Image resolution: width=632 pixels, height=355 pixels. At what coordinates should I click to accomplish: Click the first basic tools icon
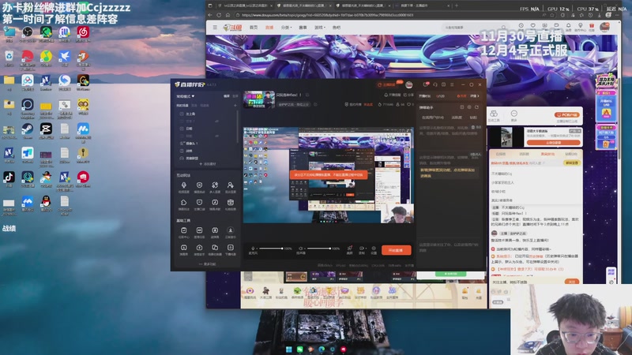click(184, 230)
